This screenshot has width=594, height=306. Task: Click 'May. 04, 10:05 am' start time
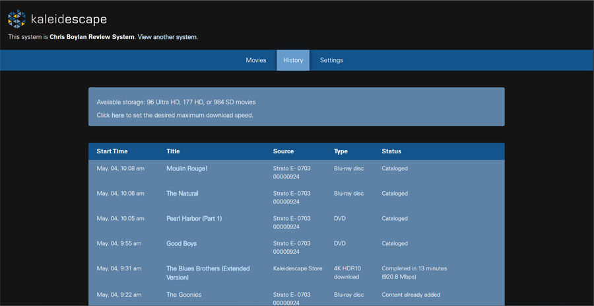click(121, 218)
